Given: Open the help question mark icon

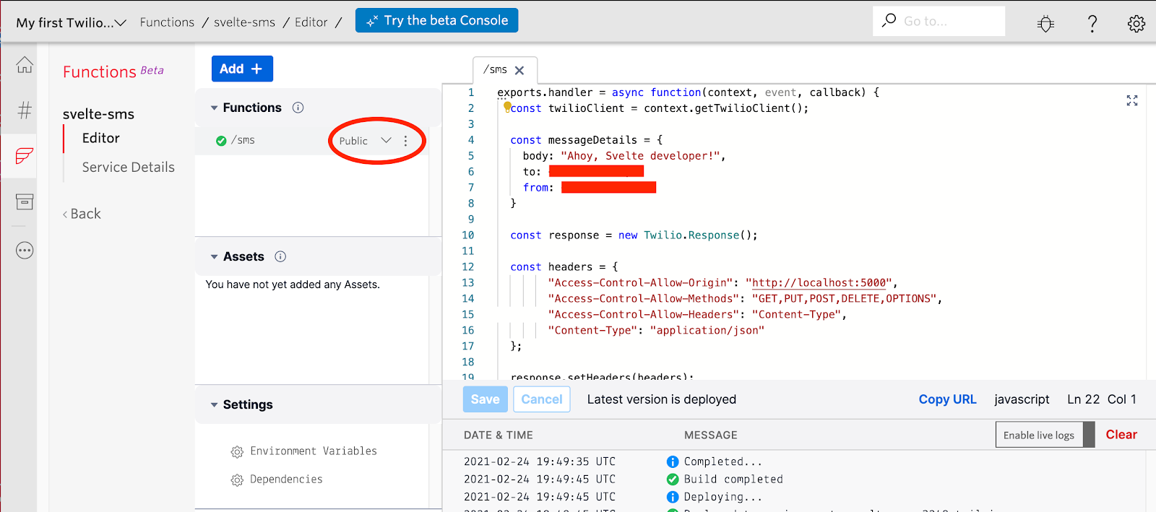Looking at the screenshot, I should [1092, 24].
